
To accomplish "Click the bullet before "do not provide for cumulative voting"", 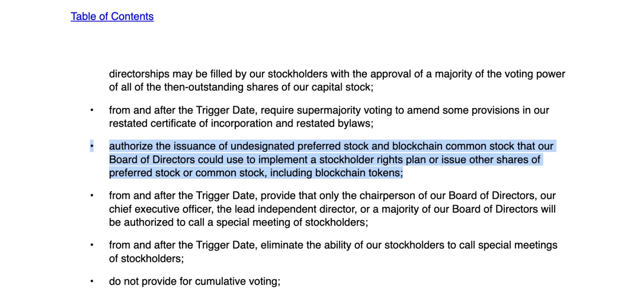I will point(92,281).
